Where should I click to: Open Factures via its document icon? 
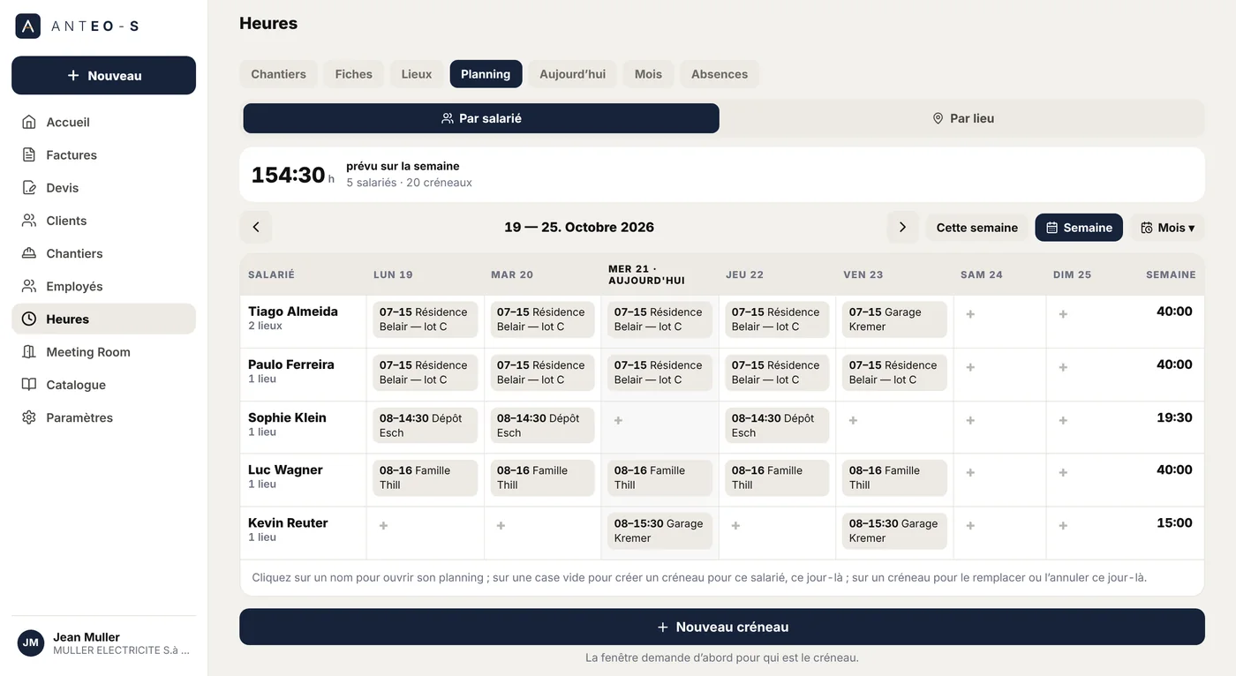coord(29,154)
